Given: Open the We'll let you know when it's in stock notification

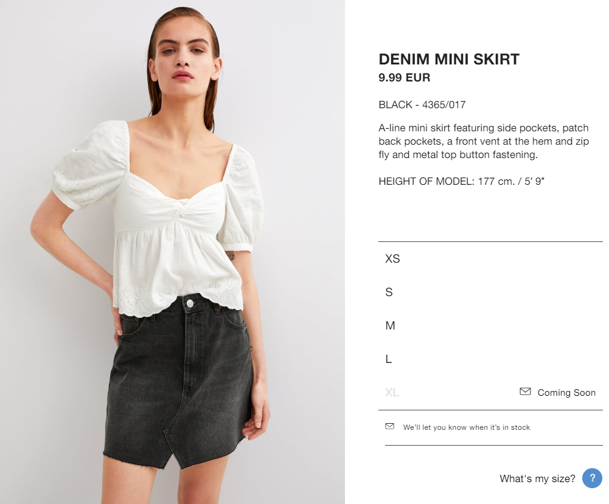Looking at the screenshot, I should (467, 427).
